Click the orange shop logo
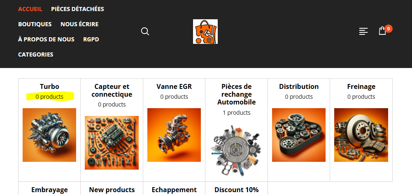Screen dimensions: 412x195 tap(205, 32)
